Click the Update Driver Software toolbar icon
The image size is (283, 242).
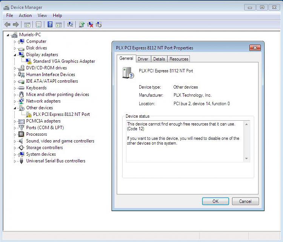(x=82, y=25)
